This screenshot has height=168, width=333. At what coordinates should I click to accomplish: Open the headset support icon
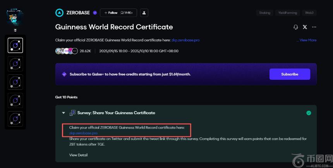pos(296,27)
